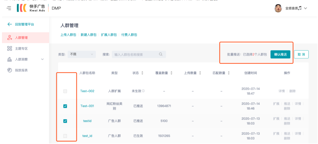Check the test_id row checkbox
This screenshot has height=144, width=318.
[x=65, y=136]
